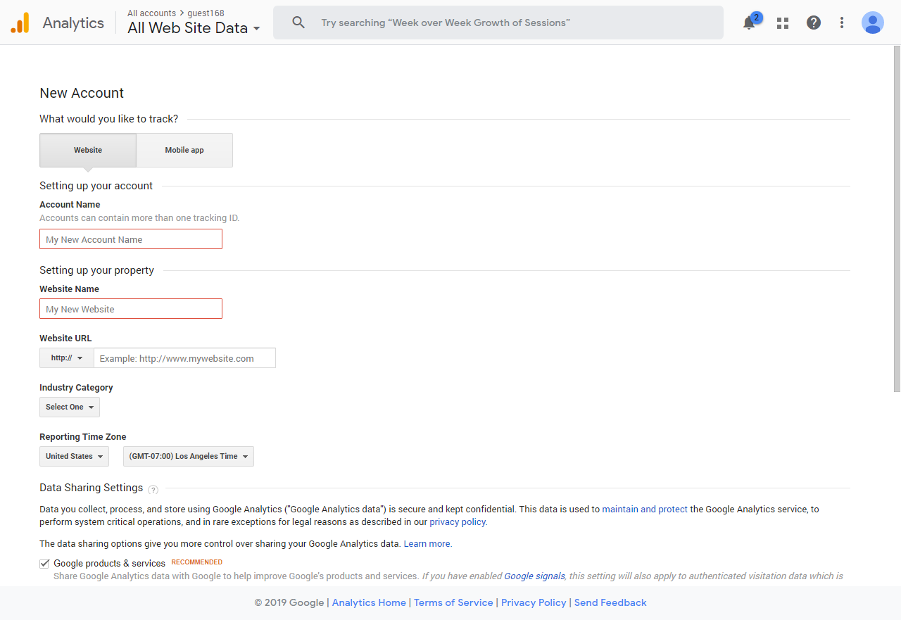The height and width of the screenshot is (620, 901).
Task: Click the page vertical scrollbar
Action: pos(897,218)
